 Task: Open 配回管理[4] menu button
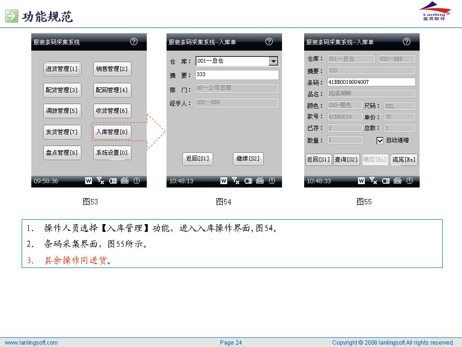[x=112, y=90]
